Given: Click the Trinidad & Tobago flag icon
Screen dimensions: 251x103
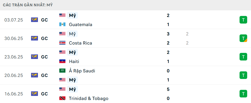Looking at the screenshot, I should point(62,98).
